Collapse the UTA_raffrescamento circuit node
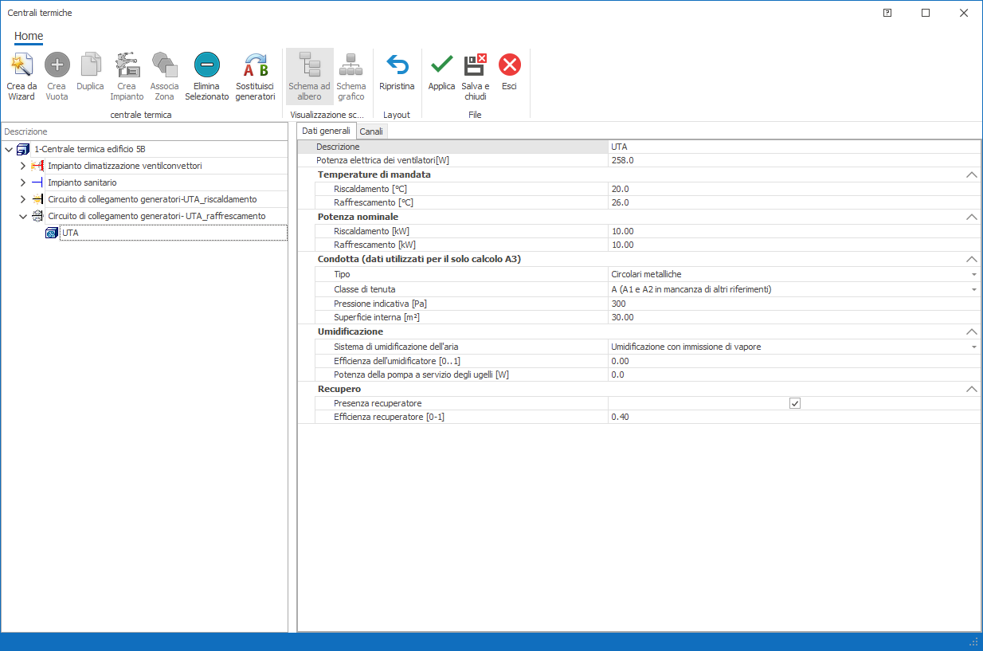983x651 pixels. point(22,216)
